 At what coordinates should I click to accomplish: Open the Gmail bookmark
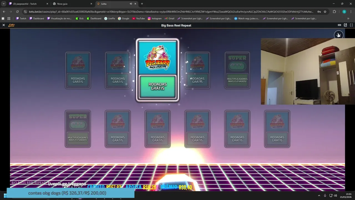click(169, 19)
